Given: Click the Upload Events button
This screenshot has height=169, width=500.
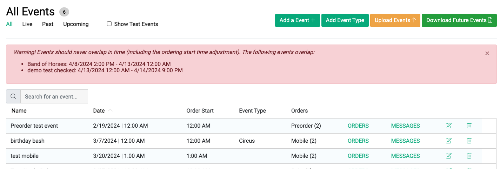Looking at the screenshot, I should click(x=395, y=20).
